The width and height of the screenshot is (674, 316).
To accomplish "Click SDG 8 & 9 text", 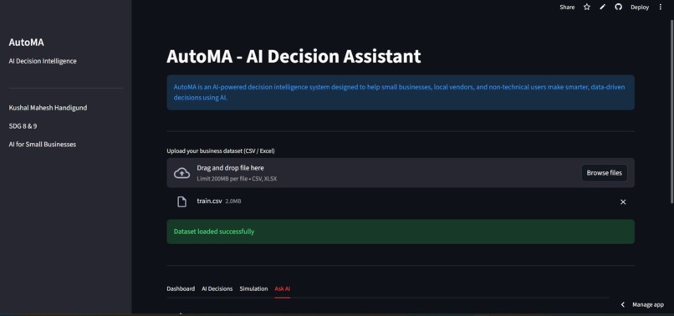I will pos(23,126).
